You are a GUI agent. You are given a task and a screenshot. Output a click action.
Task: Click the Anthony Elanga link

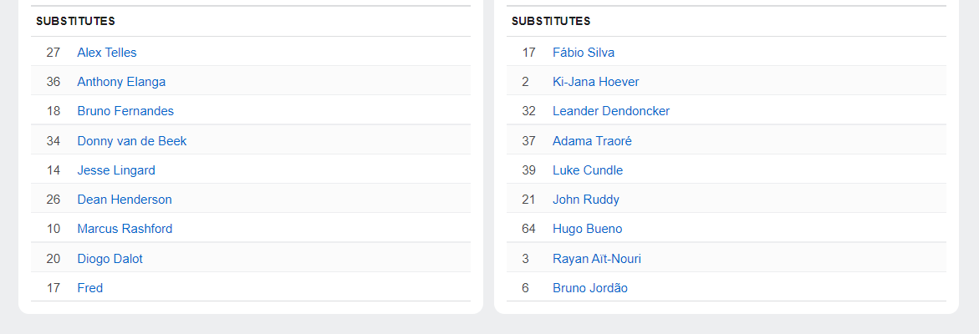coord(121,82)
